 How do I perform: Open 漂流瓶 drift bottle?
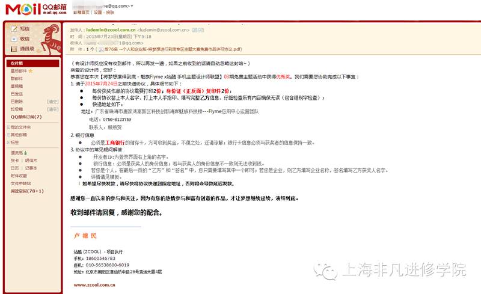tap(17, 153)
